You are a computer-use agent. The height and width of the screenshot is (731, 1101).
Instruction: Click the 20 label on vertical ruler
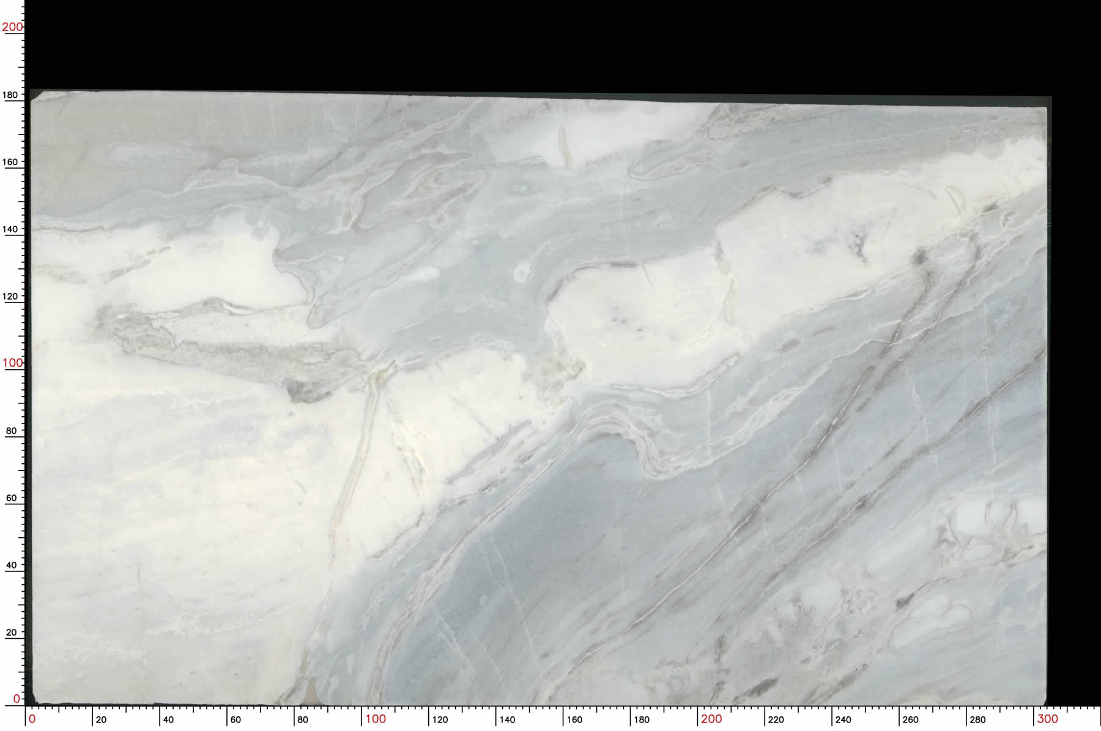click(11, 633)
